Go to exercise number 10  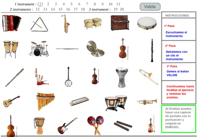(110, 4)
